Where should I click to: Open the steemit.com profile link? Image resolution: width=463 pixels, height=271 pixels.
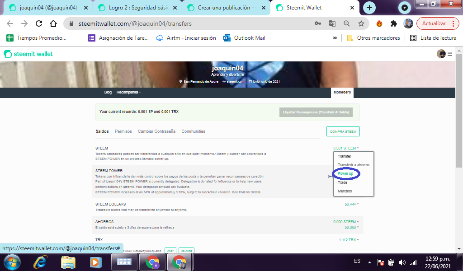(x=235, y=81)
